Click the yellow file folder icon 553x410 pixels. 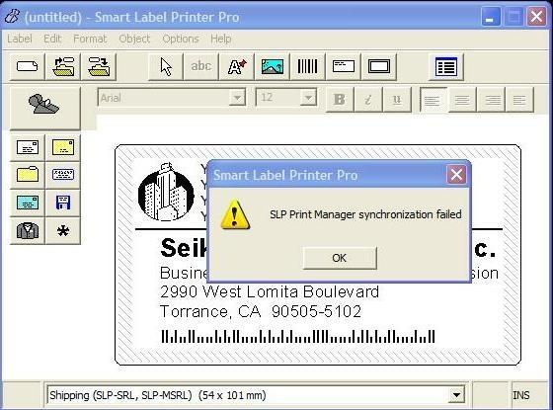pos(28,175)
